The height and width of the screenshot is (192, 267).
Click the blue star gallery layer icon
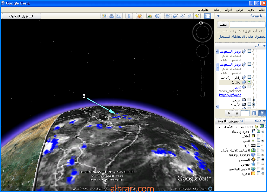pyautogui.click(x=253, y=164)
